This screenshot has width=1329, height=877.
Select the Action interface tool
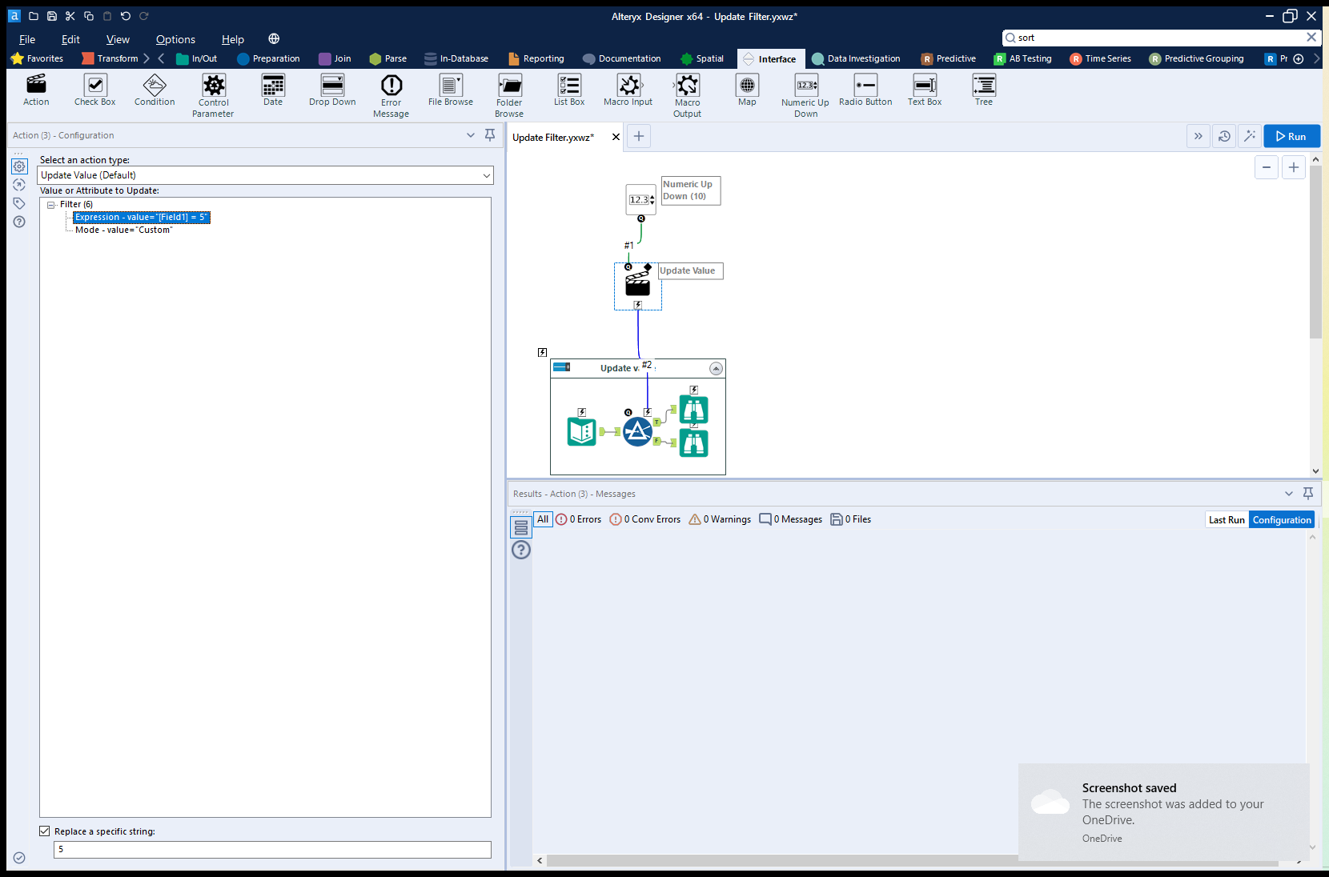(x=35, y=90)
